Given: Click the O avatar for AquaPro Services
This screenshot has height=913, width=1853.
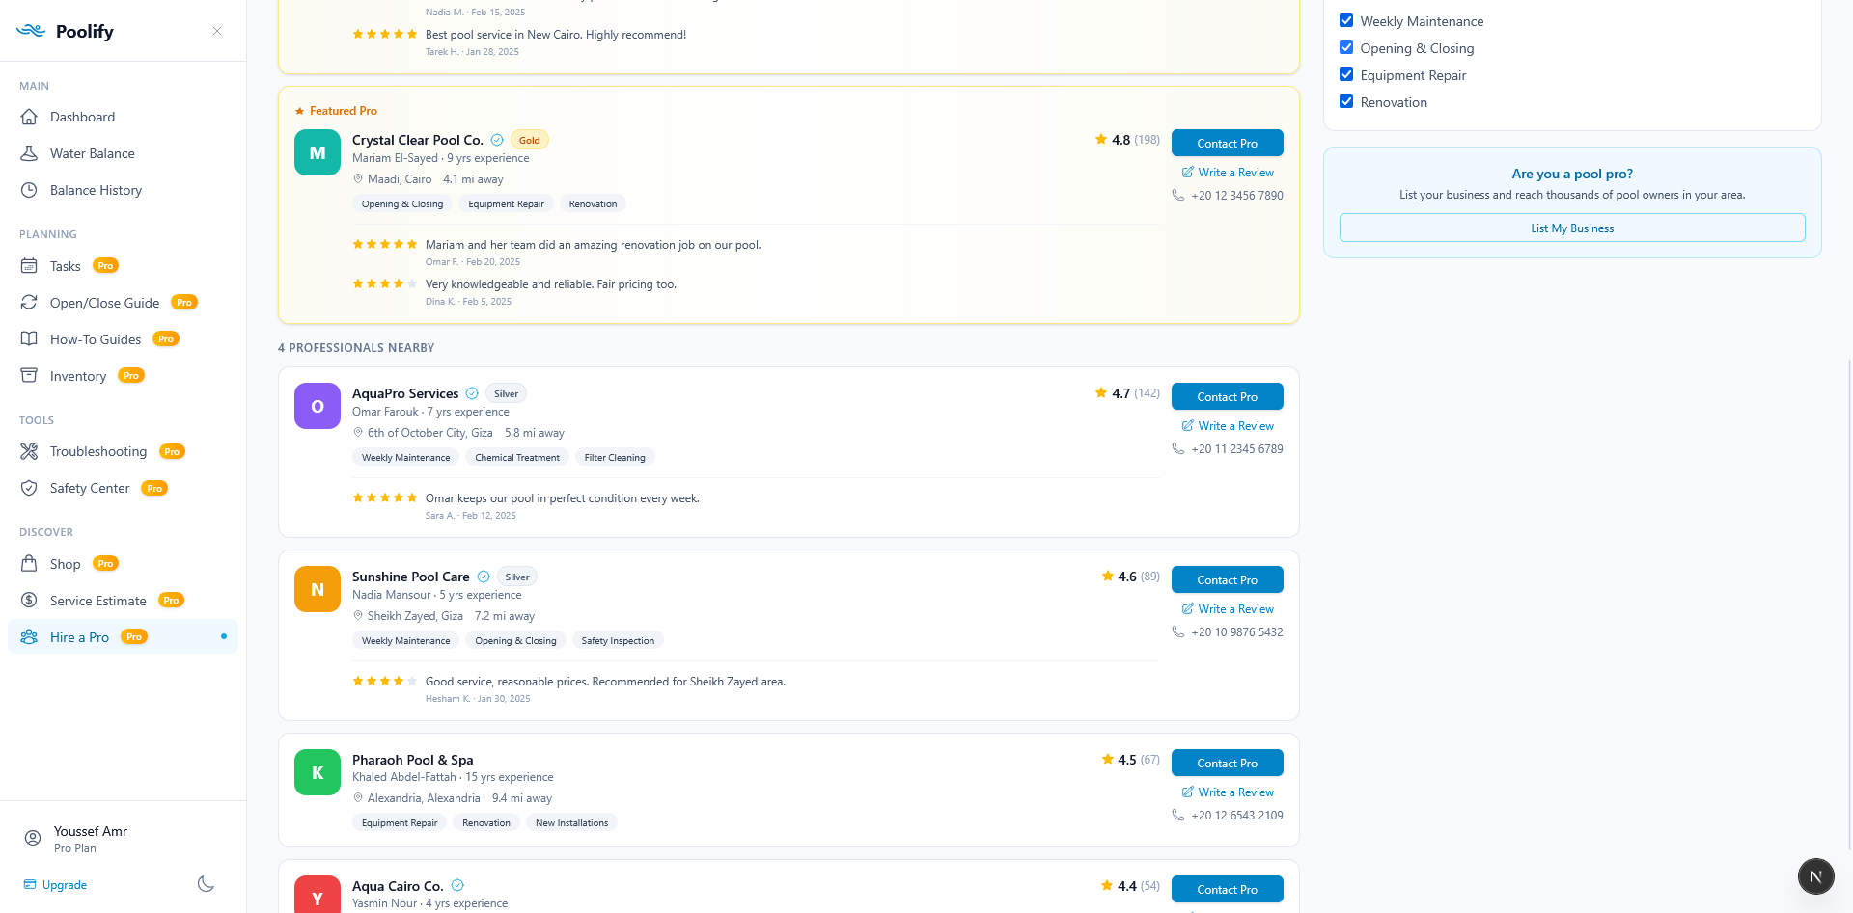Looking at the screenshot, I should [318, 406].
